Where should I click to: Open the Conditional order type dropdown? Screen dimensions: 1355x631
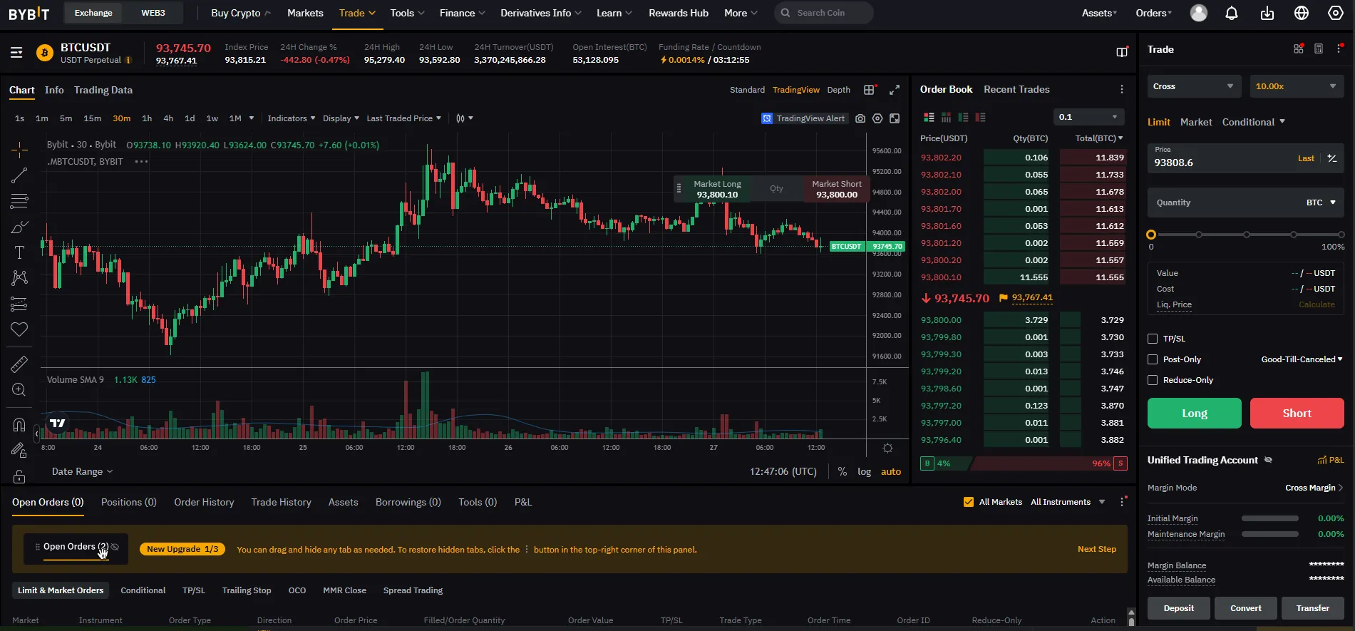(x=1254, y=122)
